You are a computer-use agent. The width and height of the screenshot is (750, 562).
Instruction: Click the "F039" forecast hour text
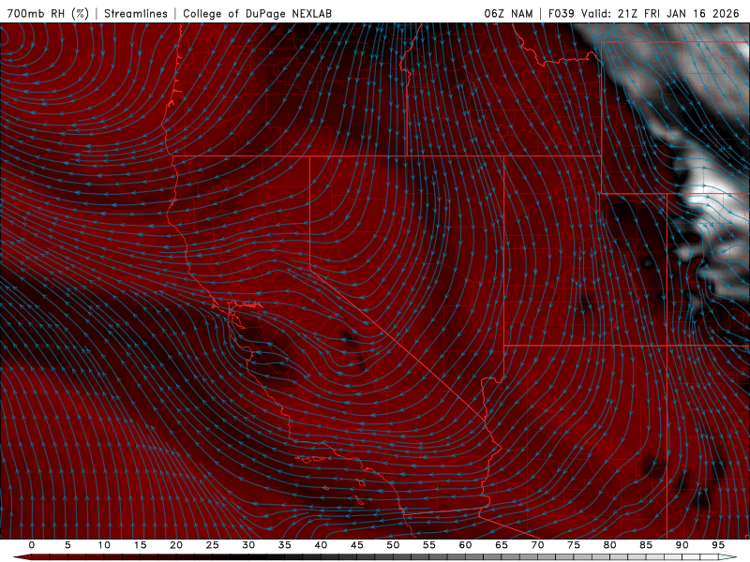[562, 13]
